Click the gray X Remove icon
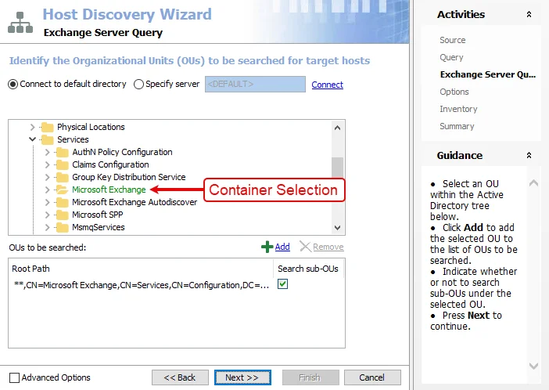This screenshot has width=549, height=390. tap(305, 247)
